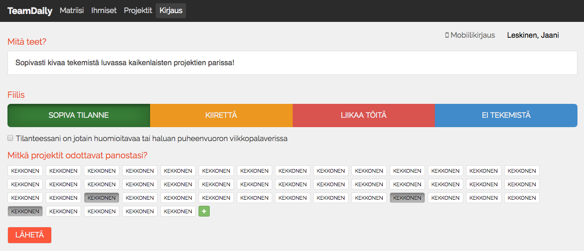The width and height of the screenshot is (584, 251).
Task: Open the TeamDaily home logo
Action: click(30, 11)
